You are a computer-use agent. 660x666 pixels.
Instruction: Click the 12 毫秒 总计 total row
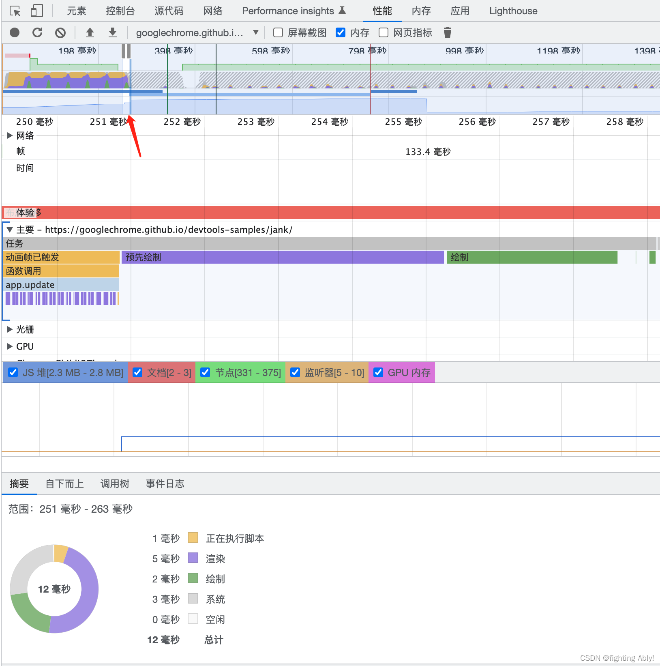point(185,640)
